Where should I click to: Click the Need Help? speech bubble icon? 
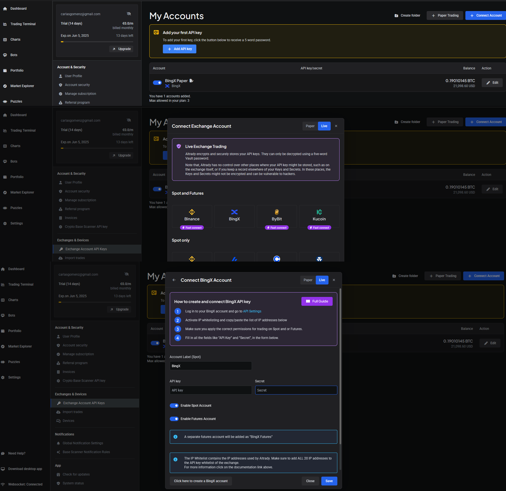pos(3,453)
